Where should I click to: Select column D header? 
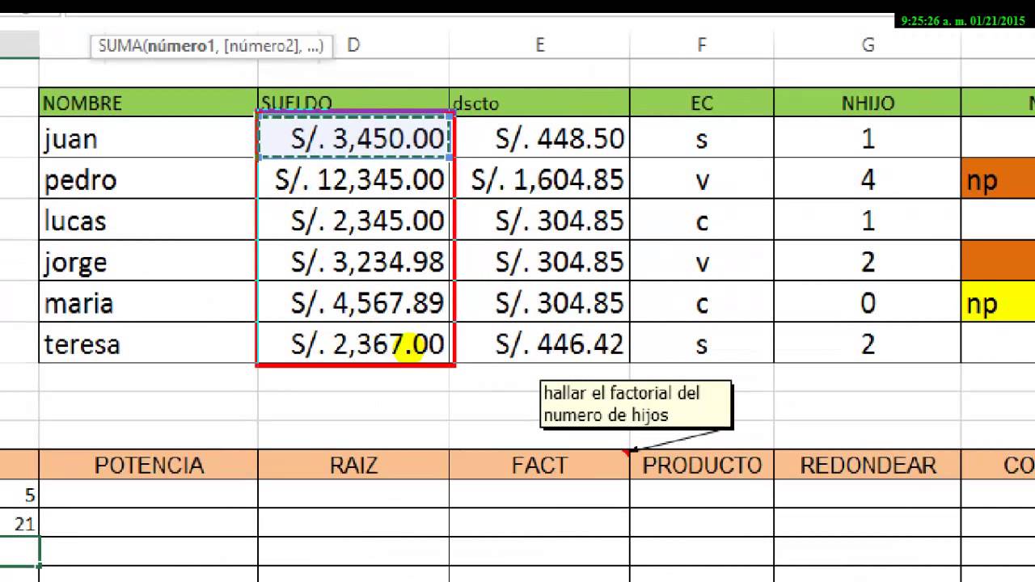pyautogui.click(x=353, y=45)
